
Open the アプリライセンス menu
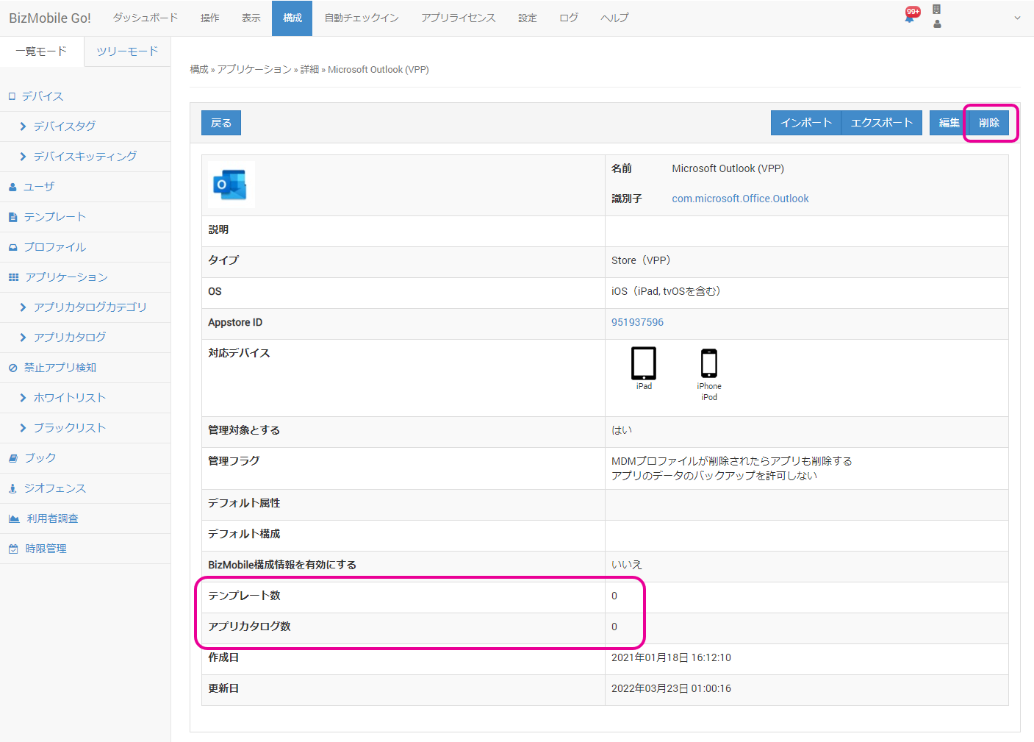(458, 18)
